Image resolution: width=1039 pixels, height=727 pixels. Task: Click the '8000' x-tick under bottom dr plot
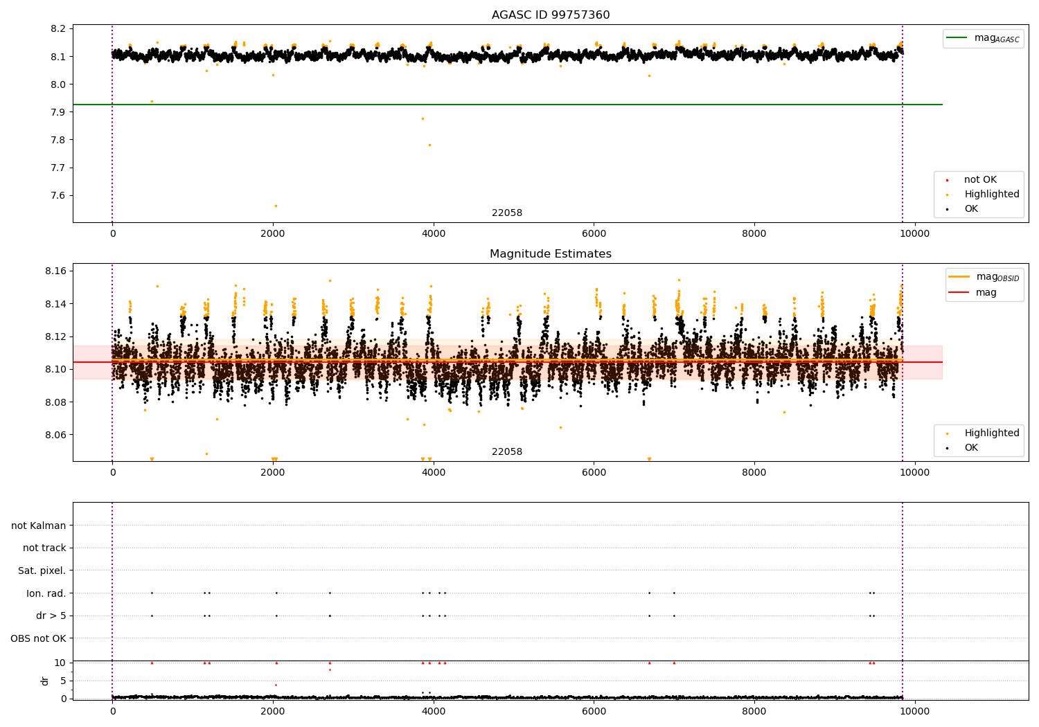[754, 712]
